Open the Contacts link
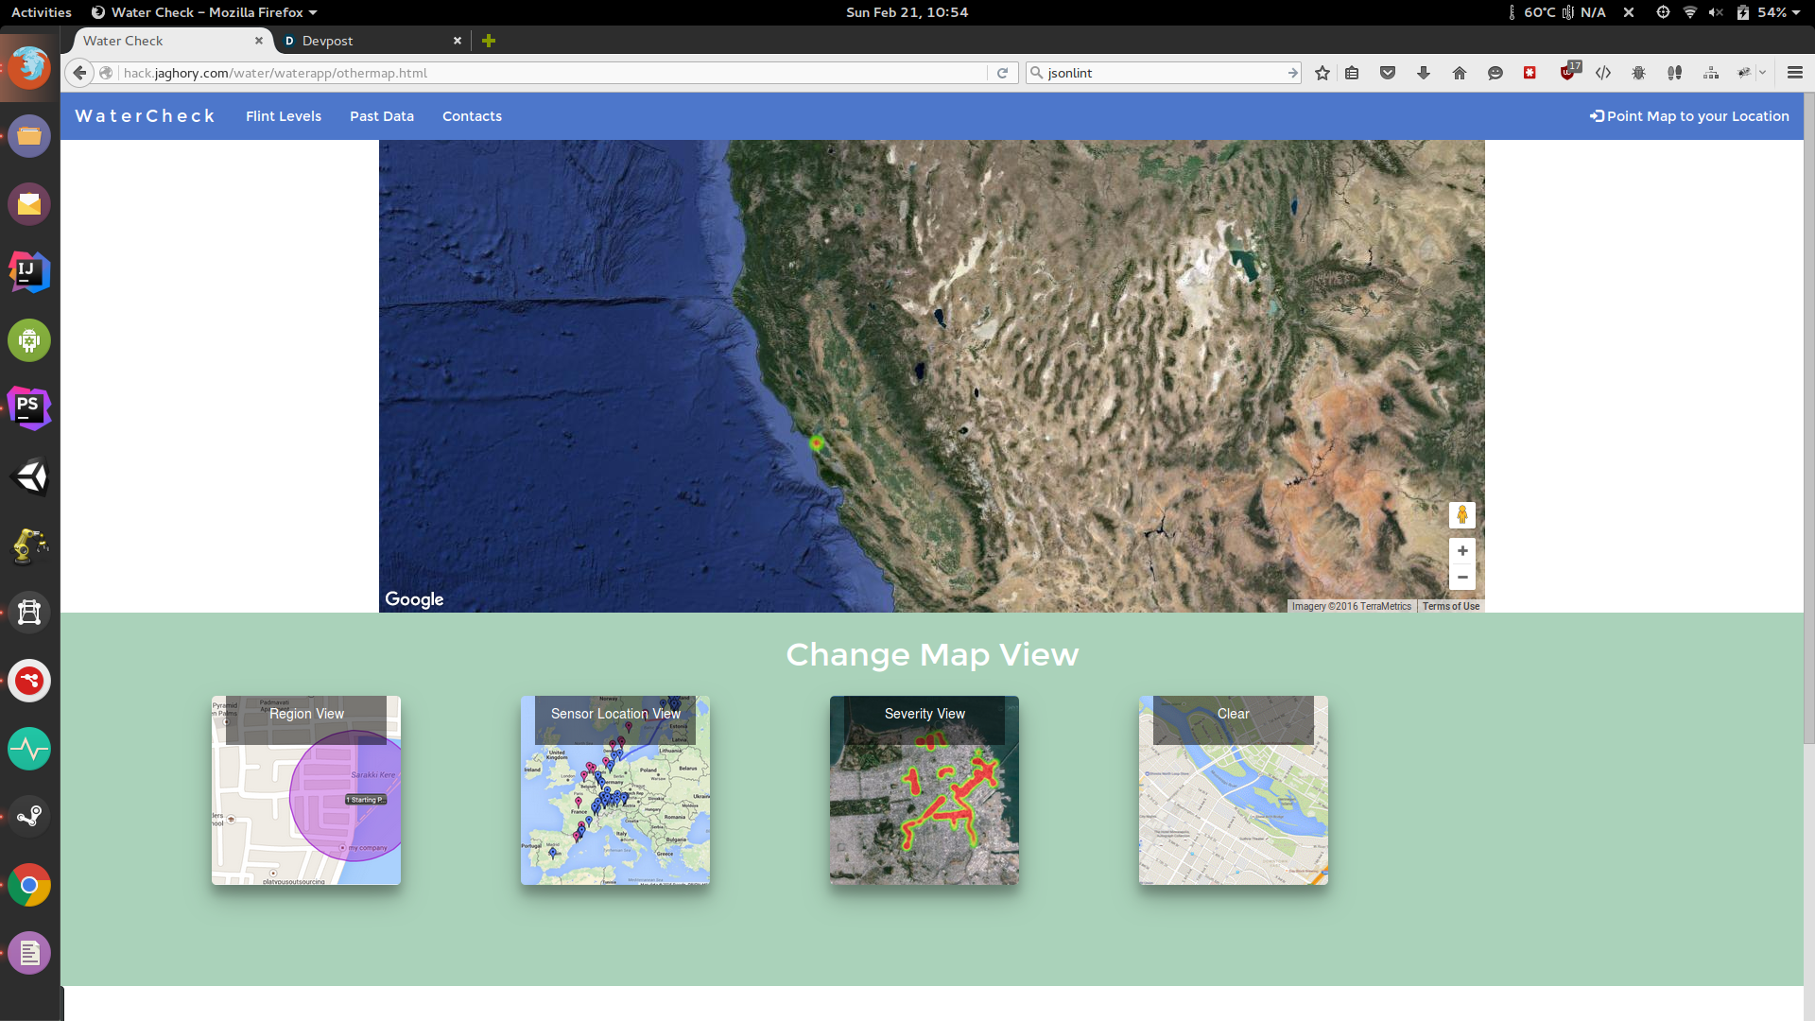 click(472, 116)
